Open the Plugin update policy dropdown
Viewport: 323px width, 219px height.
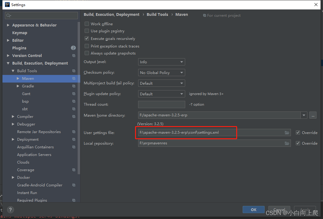pos(161,94)
